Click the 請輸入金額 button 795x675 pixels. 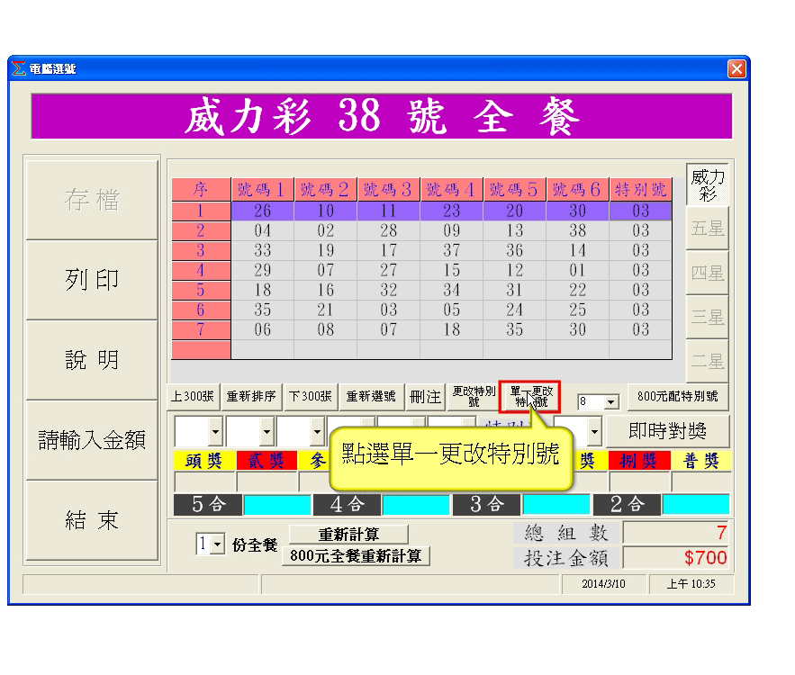point(92,440)
